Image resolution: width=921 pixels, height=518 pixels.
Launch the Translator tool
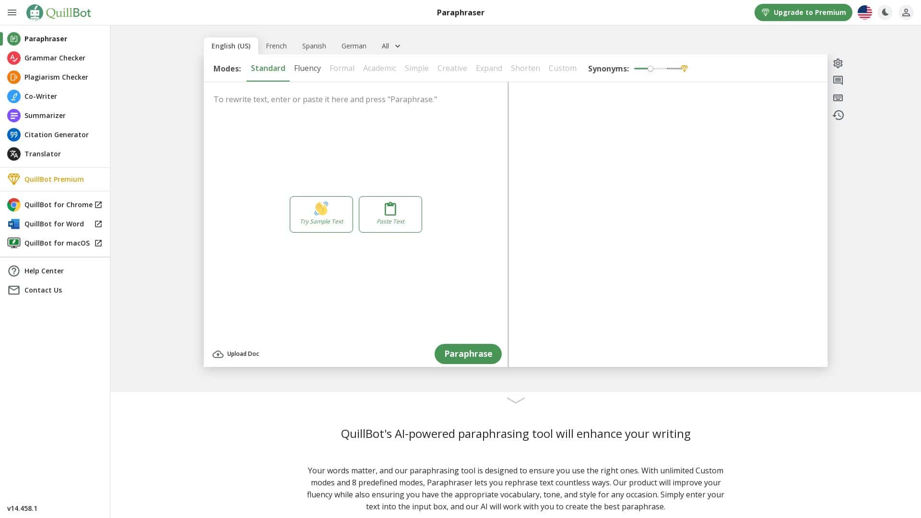[x=43, y=153]
